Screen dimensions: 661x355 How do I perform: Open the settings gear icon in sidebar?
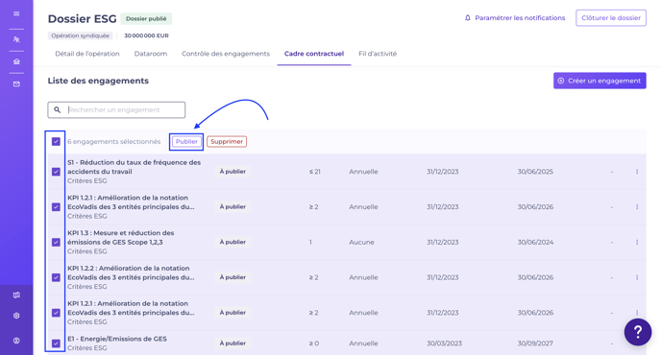pyautogui.click(x=16, y=316)
